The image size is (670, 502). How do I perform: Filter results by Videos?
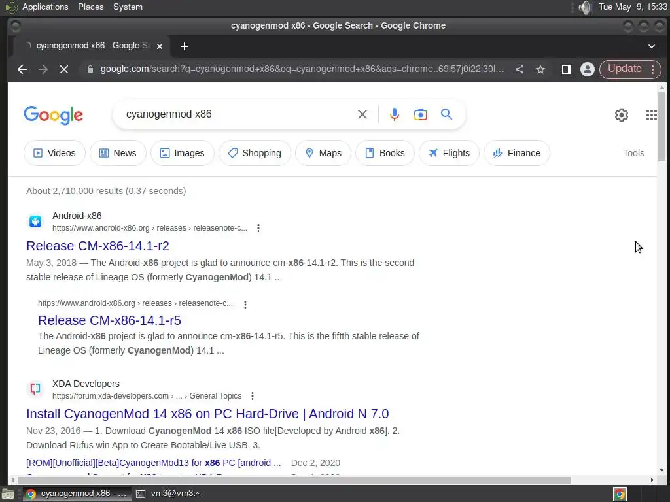(x=55, y=153)
